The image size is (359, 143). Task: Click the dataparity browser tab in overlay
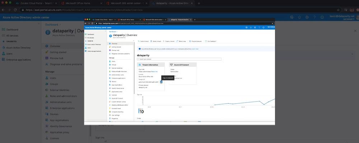pos(180,20)
